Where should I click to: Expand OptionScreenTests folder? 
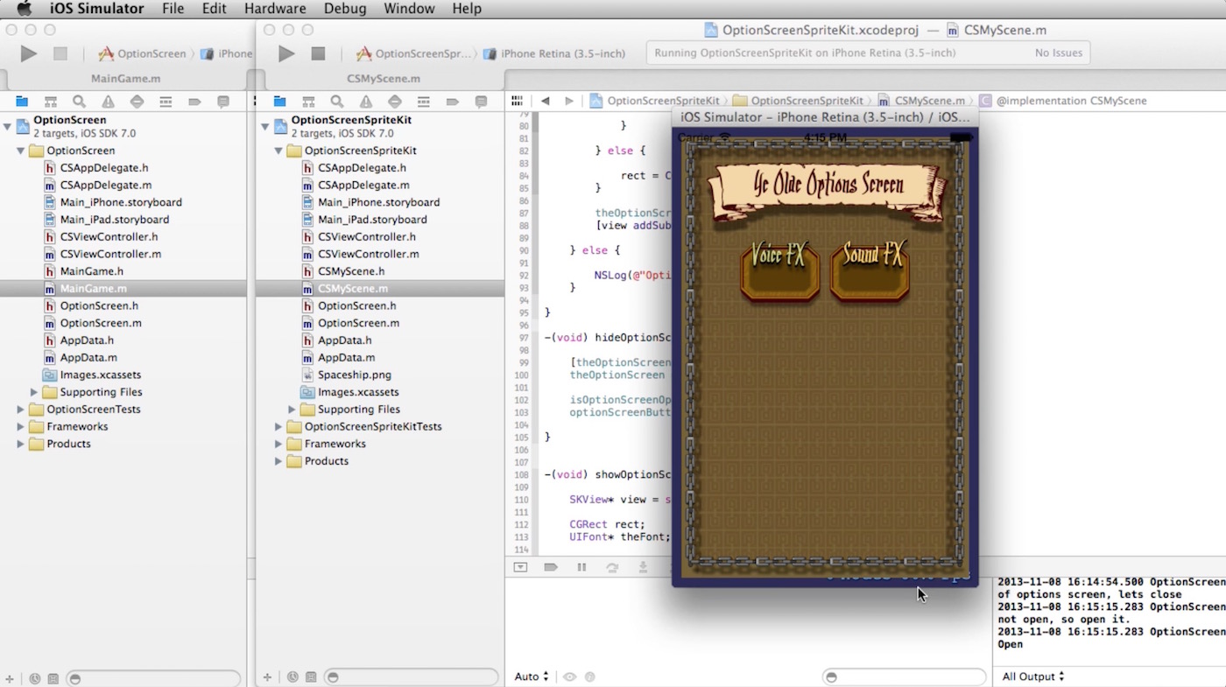[x=20, y=410]
